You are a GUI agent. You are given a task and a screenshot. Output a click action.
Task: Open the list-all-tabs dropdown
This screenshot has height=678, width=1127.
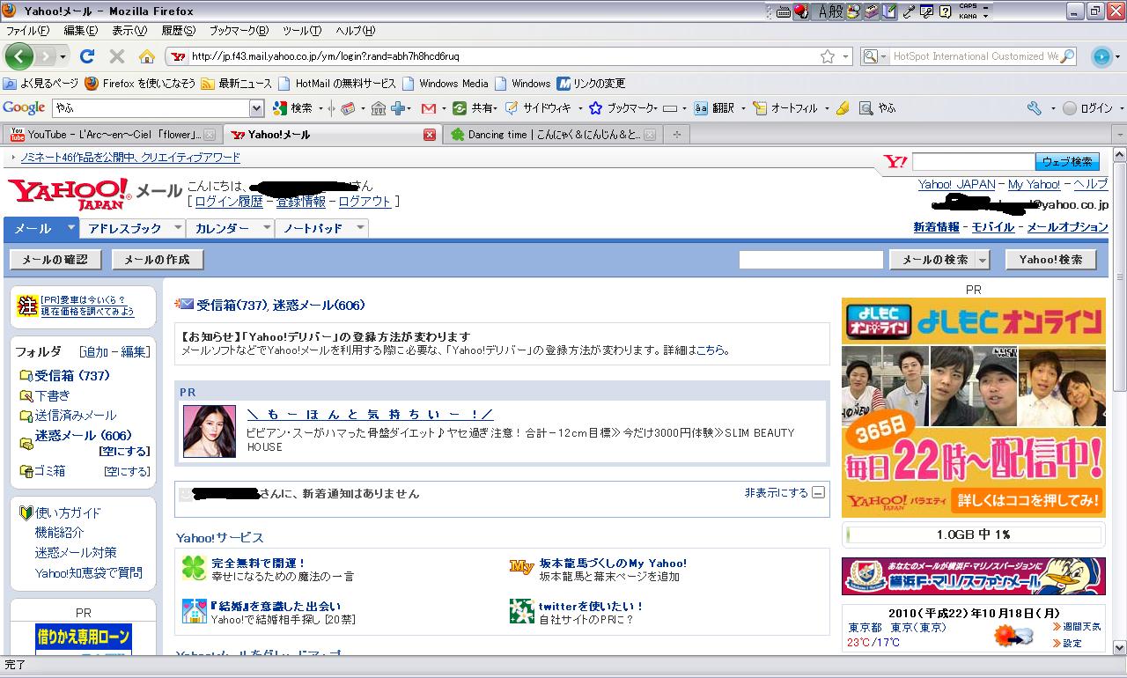[x=1118, y=135]
